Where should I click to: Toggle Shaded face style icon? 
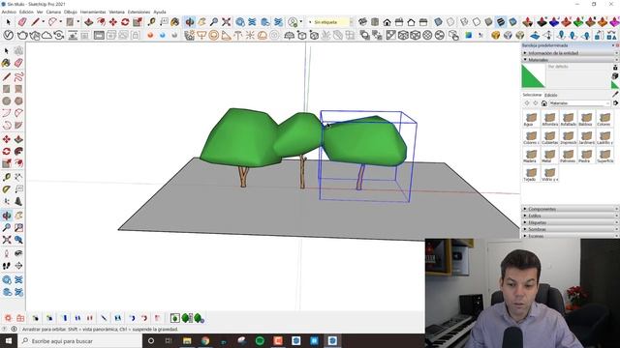(488, 22)
